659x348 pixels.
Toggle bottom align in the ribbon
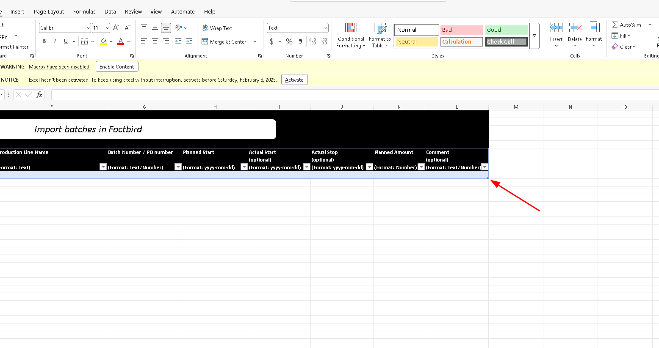[166, 28]
